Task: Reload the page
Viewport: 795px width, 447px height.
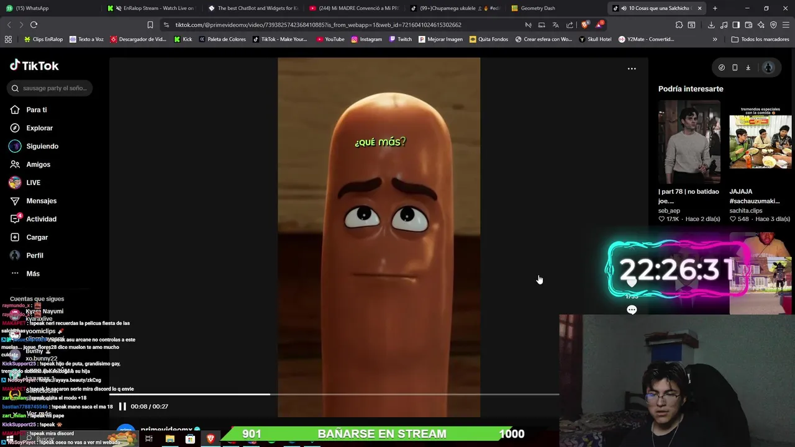Action: pos(34,25)
